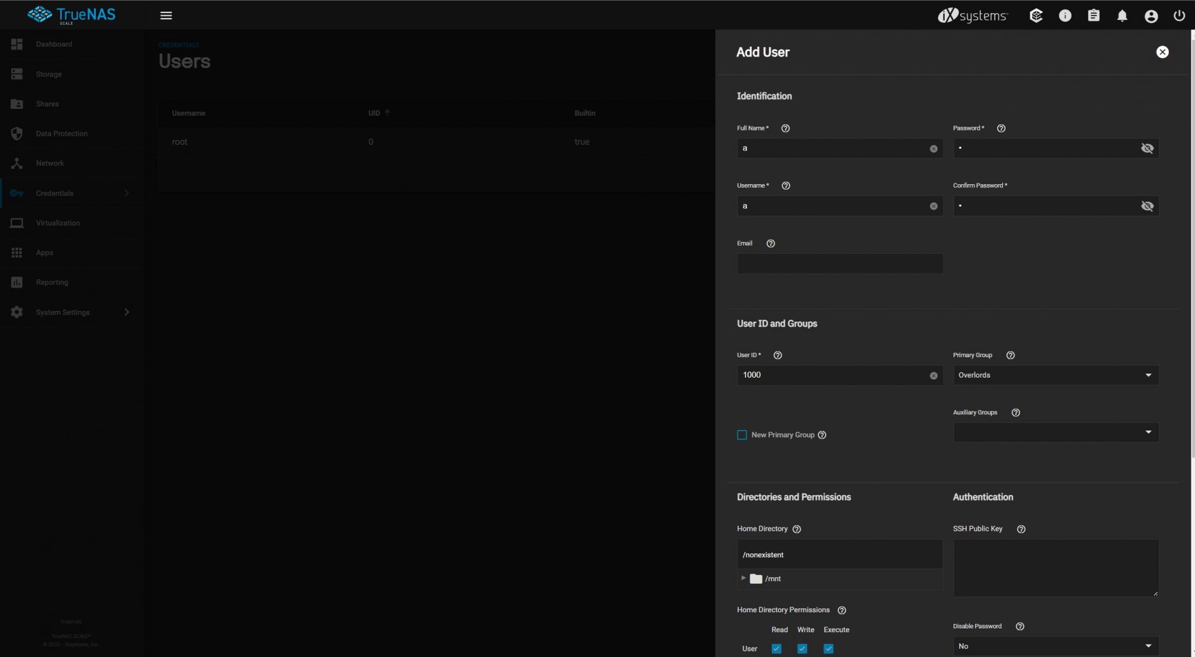The height and width of the screenshot is (657, 1195).
Task: Open the account settings user icon
Action: (x=1151, y=16)
